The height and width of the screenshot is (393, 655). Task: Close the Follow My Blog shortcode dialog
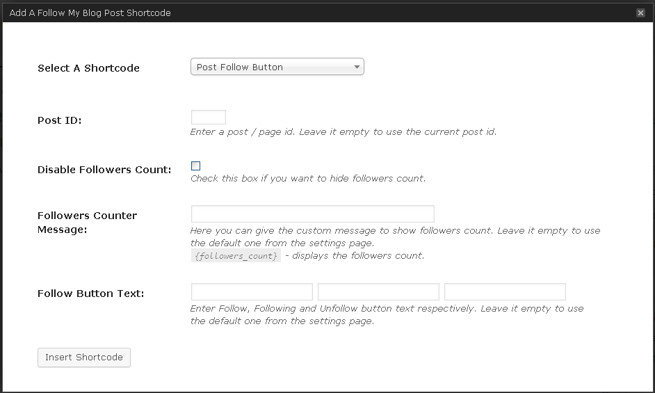[x=640, y=13]
